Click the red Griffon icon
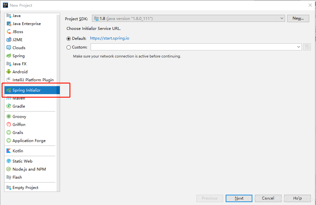 (x=9, y=124)
